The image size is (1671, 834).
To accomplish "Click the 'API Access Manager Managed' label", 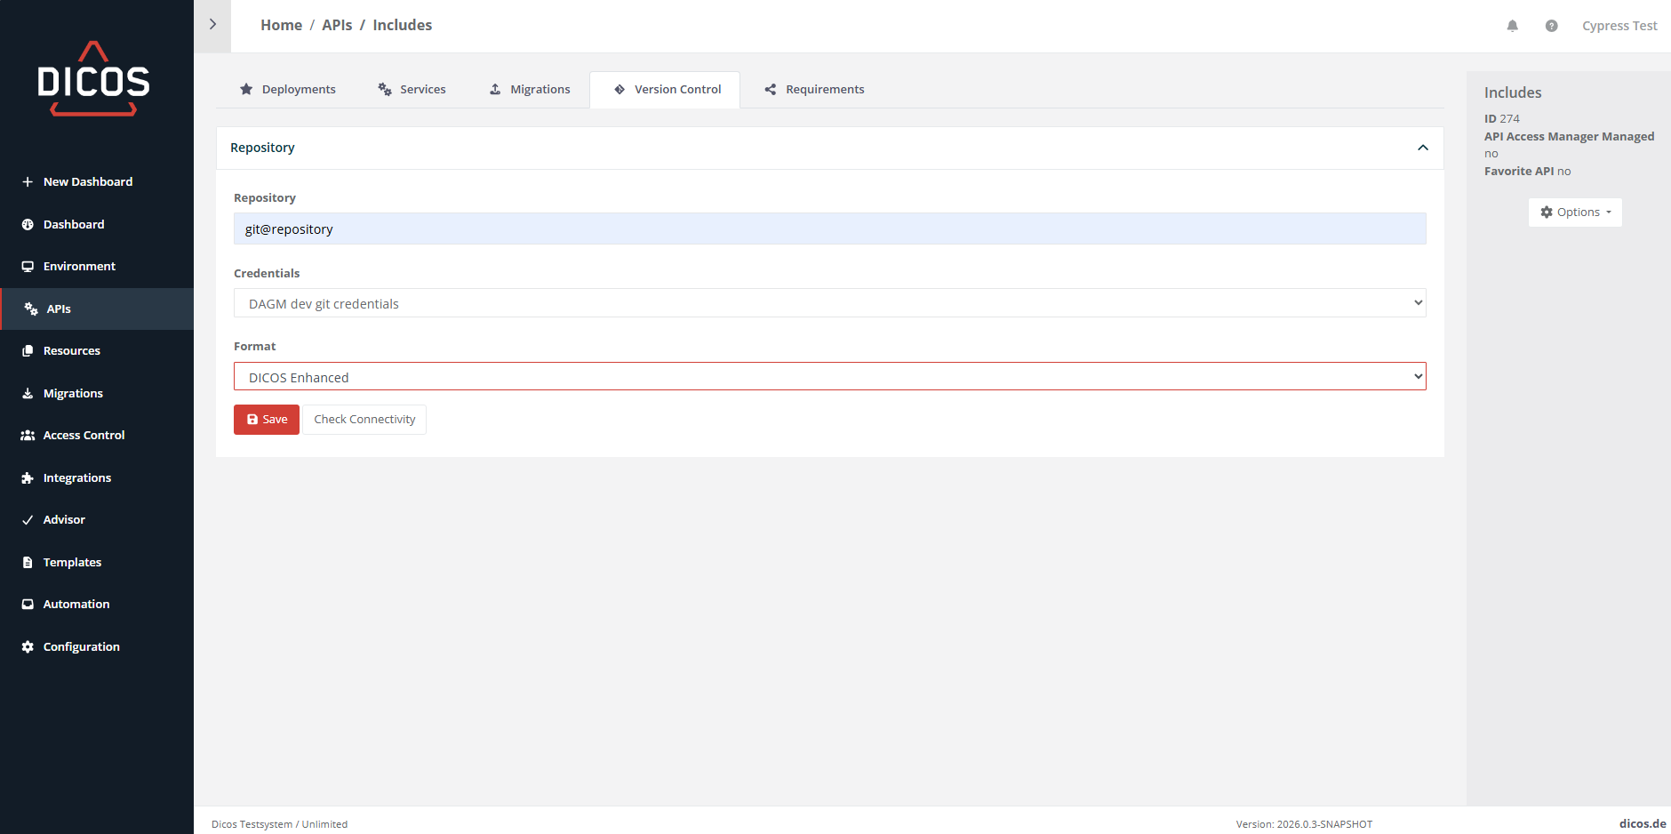I will pyautogui.click(x=1570, y=136).
